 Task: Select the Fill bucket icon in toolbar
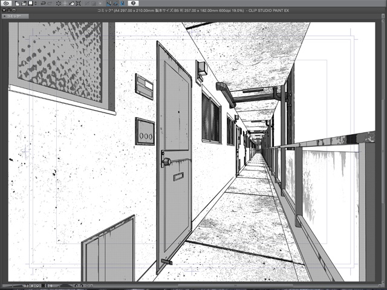pos(71,3)
